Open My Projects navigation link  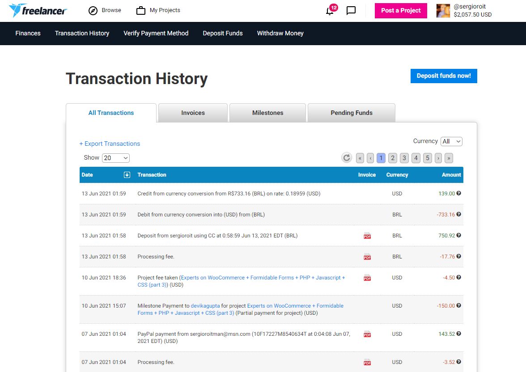click(165, 10)
